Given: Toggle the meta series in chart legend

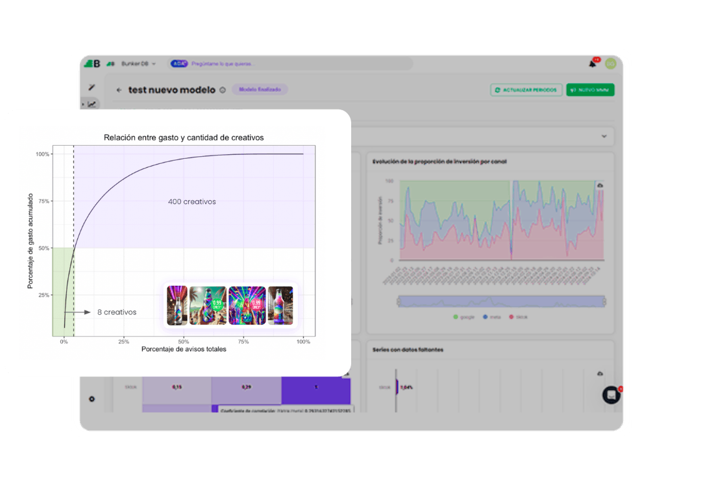Looking at the screenshot, I should (x=492, y=317).
